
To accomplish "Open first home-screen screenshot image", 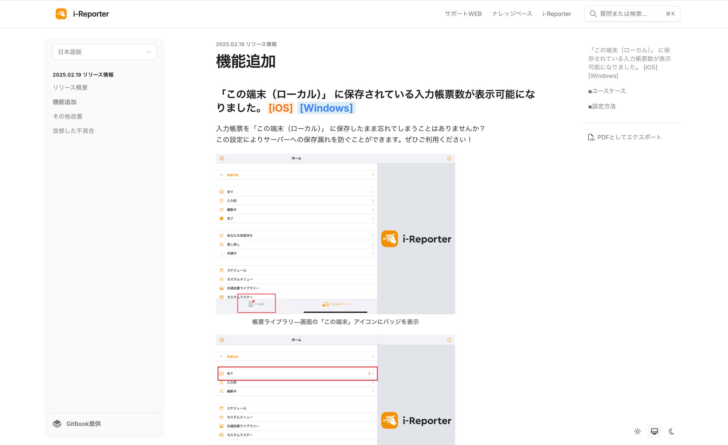I will [335, 234].
